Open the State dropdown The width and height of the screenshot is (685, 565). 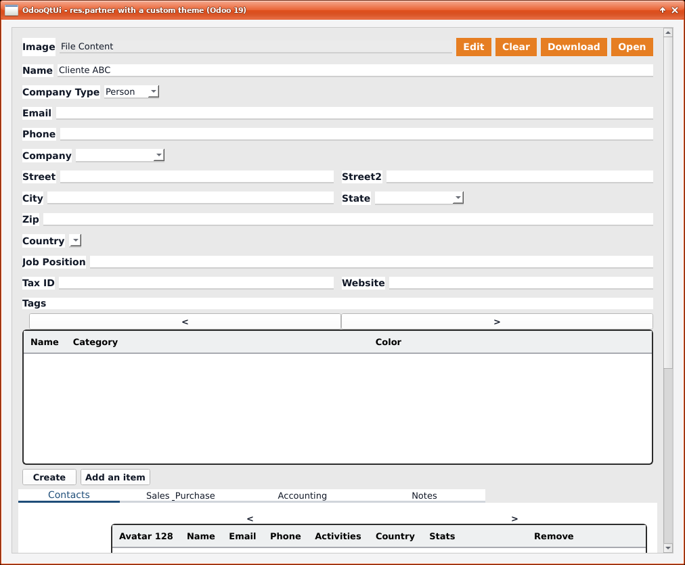pyautogui.click(x=420, y=198)
